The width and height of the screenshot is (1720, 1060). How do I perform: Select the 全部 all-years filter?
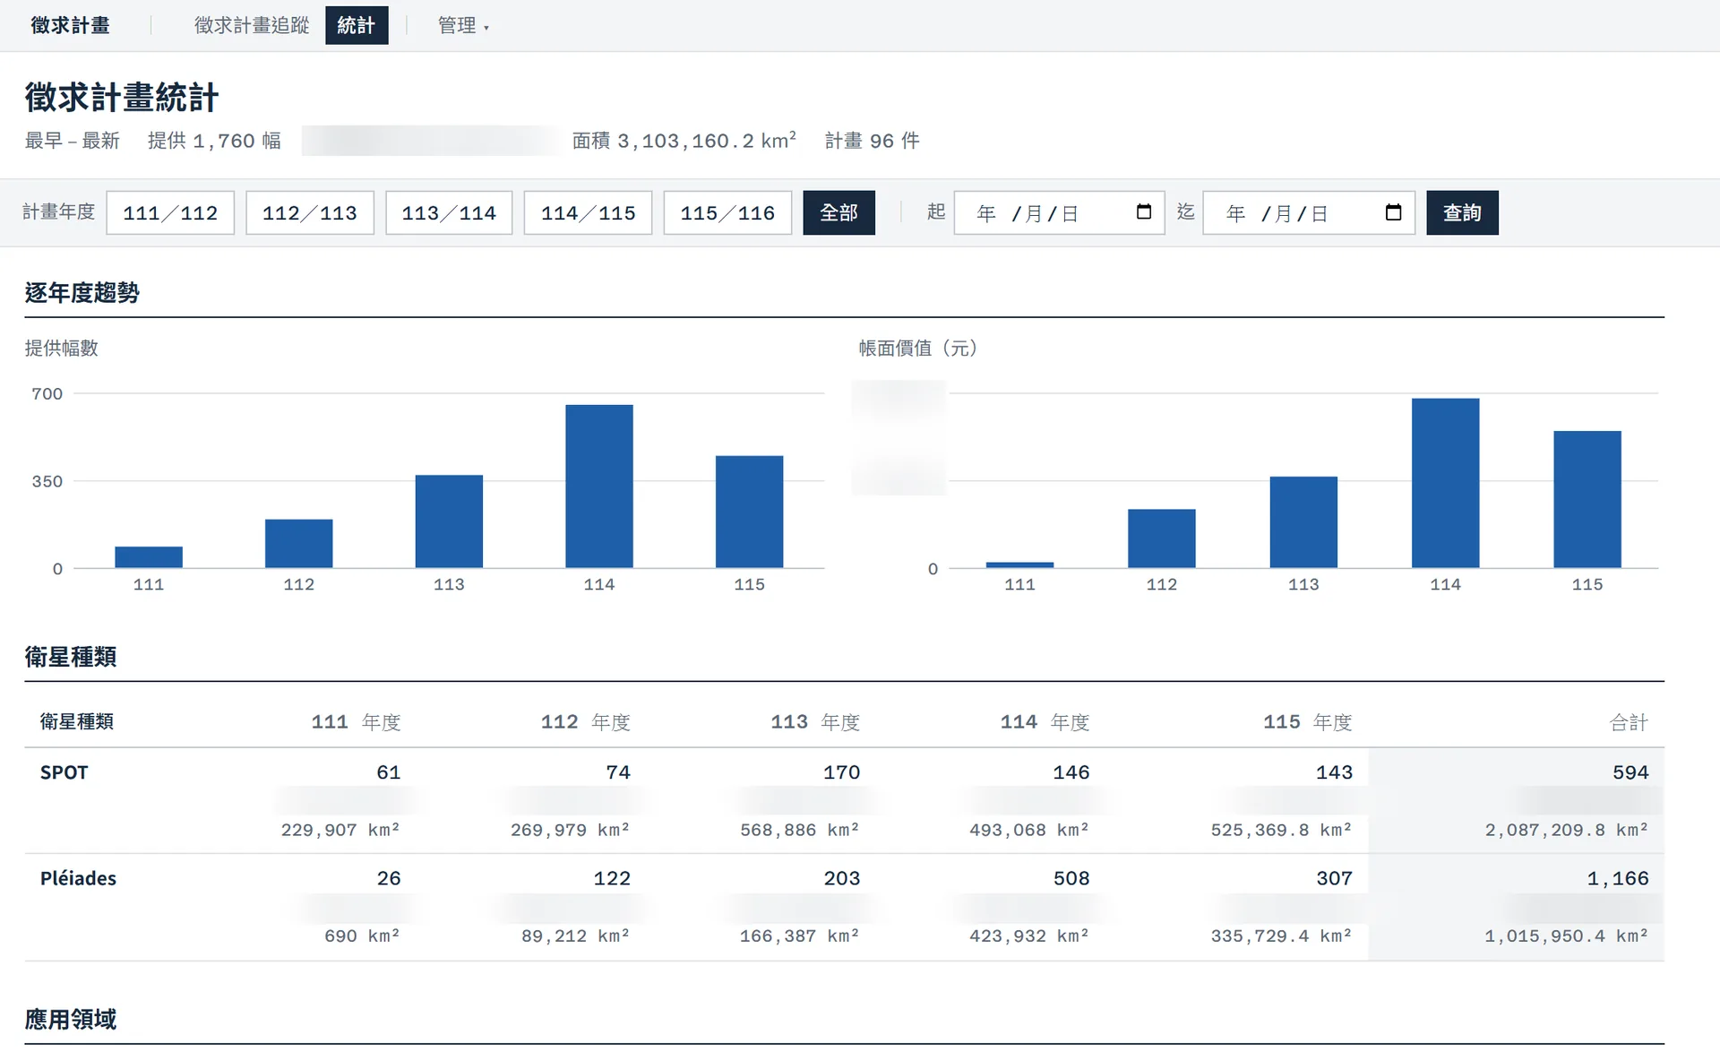point(838,213)
